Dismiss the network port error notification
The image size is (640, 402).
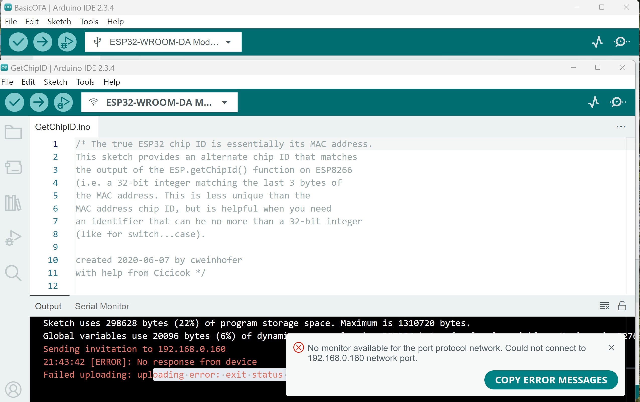click(612, 347)
